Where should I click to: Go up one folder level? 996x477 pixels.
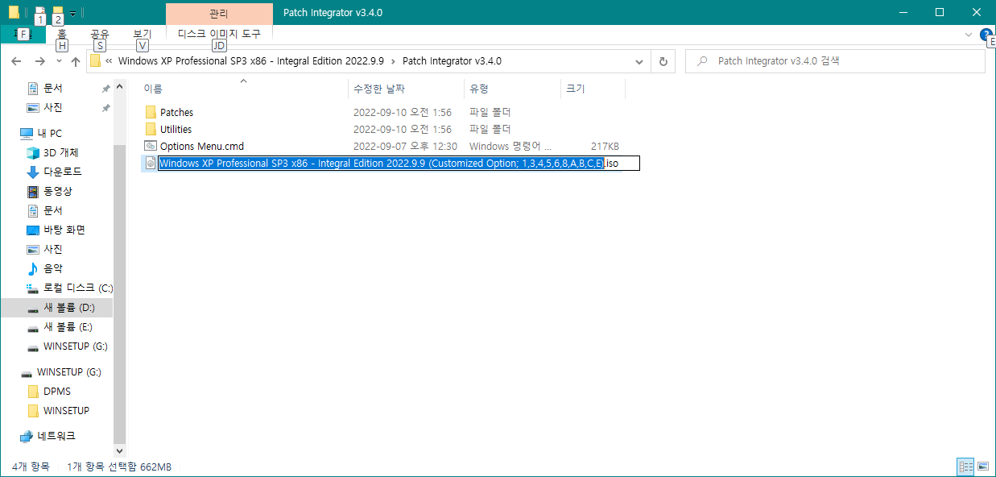click(x=75, y=61)
